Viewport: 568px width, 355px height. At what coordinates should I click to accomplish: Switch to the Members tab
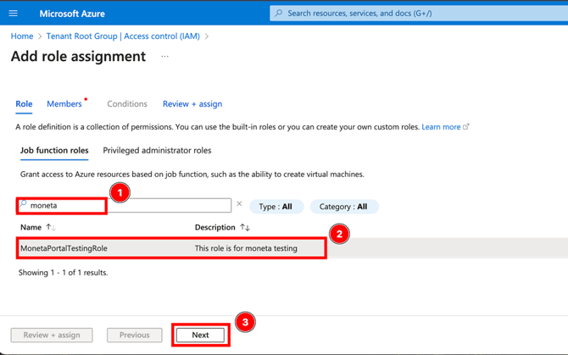click(64, 104)
